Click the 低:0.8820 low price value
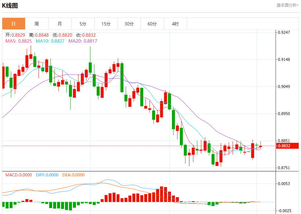Screen dimensions: 301x214 pyautogui.click(x=62, y=35)
